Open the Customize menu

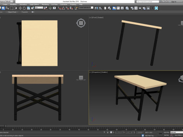[x=63, y=5]
